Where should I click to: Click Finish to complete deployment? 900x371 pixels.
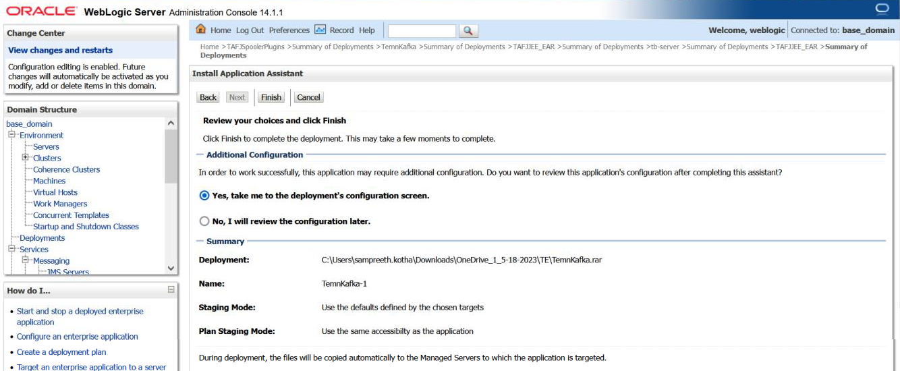tap(271, 97)
